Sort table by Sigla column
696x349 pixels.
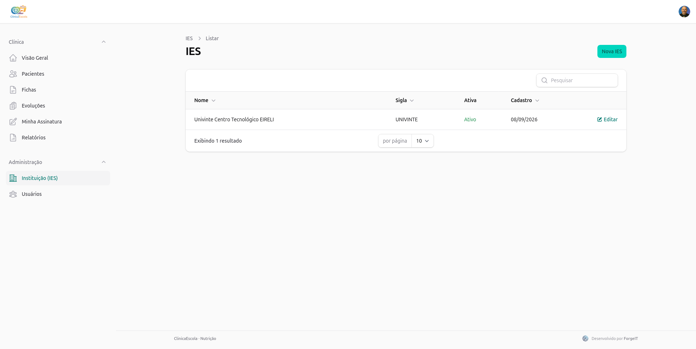pyautogui.click(x=405, y=100)
